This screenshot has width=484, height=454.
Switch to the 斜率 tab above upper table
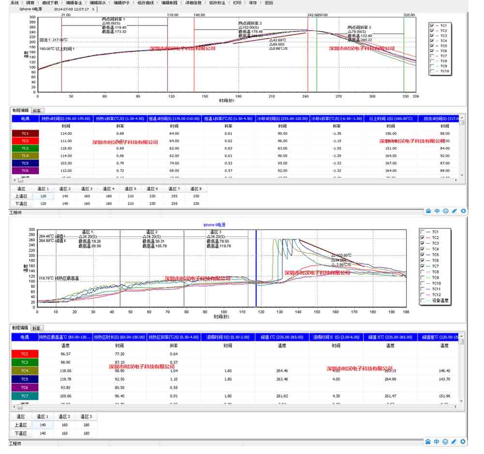click(x=37, y=110)
